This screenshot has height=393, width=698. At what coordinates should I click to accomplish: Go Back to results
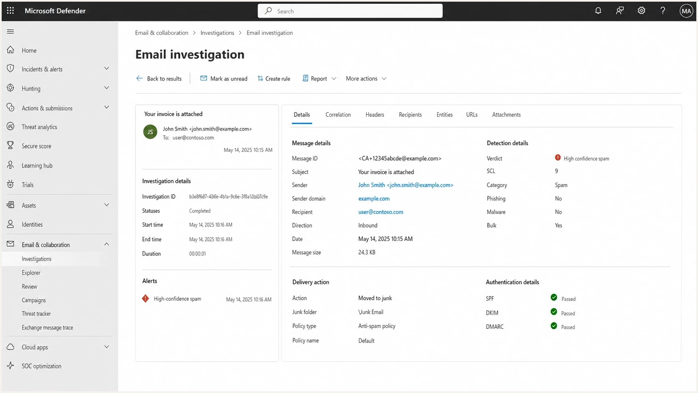[159, 79]
